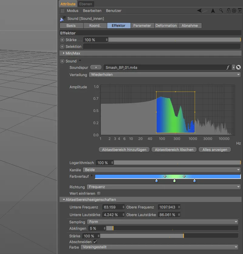Click the upward arrow navigation icon
The height and width of the screenshot is (254, 243).
coord(213,11)
